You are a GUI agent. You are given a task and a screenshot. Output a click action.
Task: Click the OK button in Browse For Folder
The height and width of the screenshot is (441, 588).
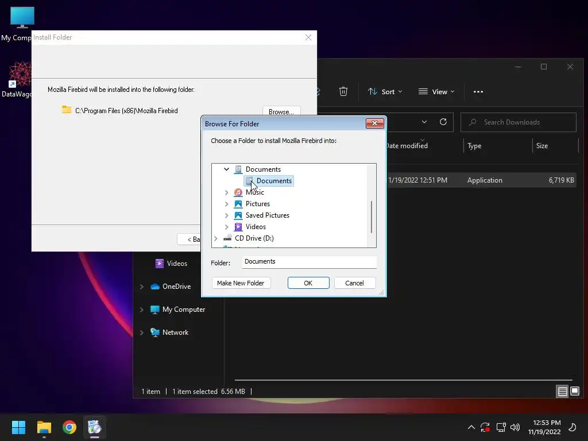[308, 283]
